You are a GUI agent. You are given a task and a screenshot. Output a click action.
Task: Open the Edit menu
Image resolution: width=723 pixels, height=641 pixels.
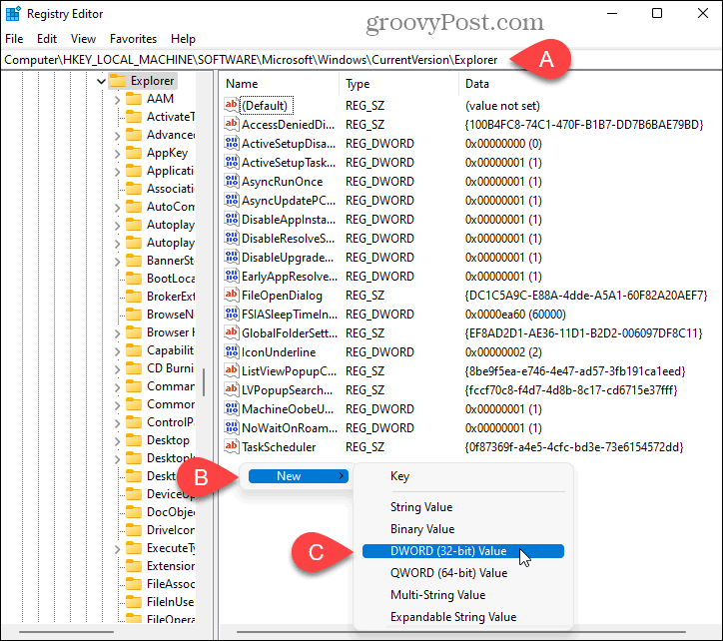coord(47,39)
